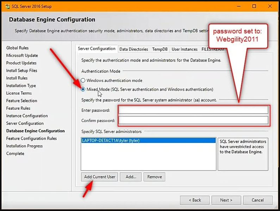The image size is (280, 211).
Task: Open the Server Configuration tab
Action: pos(97,49)
